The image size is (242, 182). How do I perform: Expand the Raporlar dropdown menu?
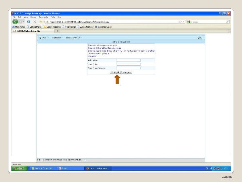click(57, 38)
